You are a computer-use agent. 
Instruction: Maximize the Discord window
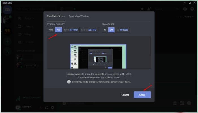pyautogui.click(x=190, y=3)
